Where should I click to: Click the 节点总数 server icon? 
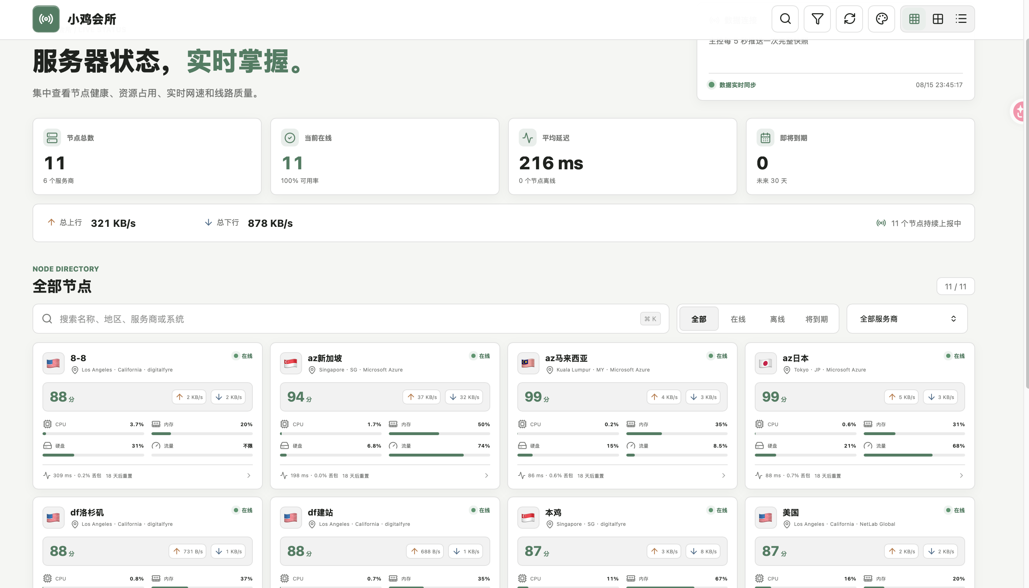52,138
